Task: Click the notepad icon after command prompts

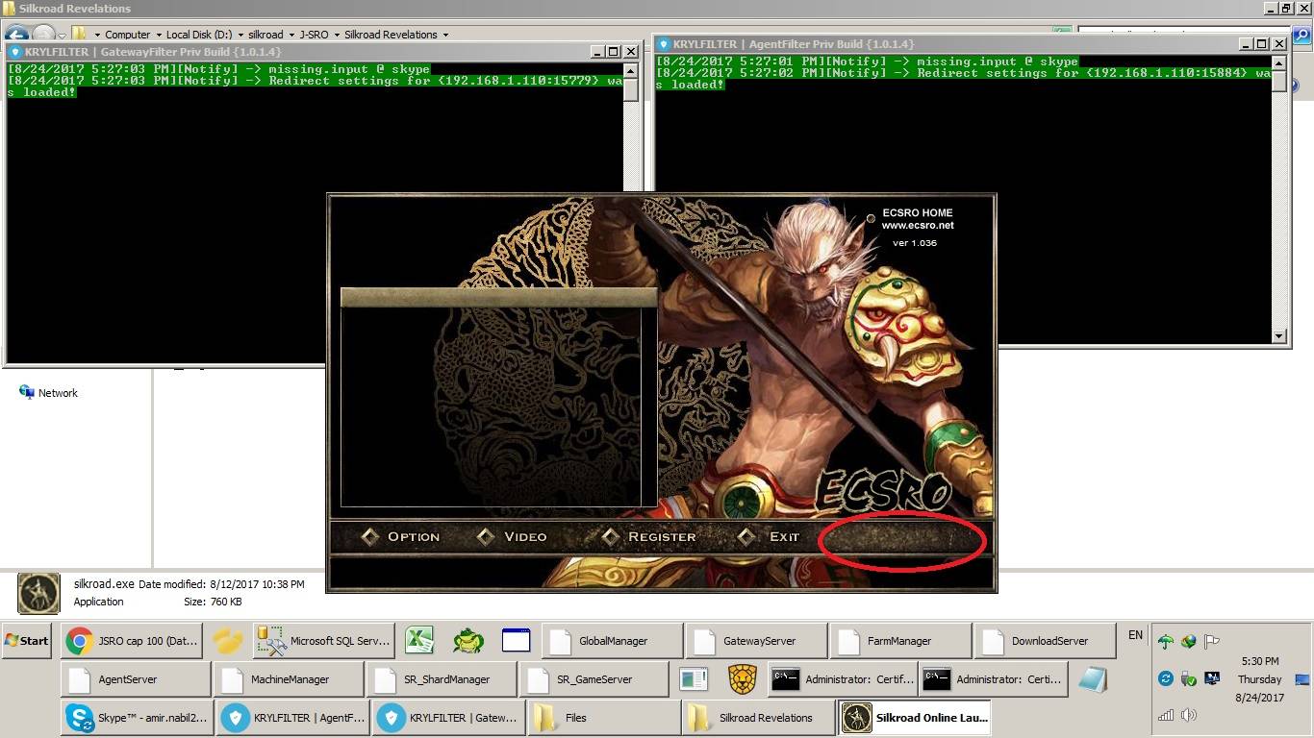Action: coord(1092,679)
